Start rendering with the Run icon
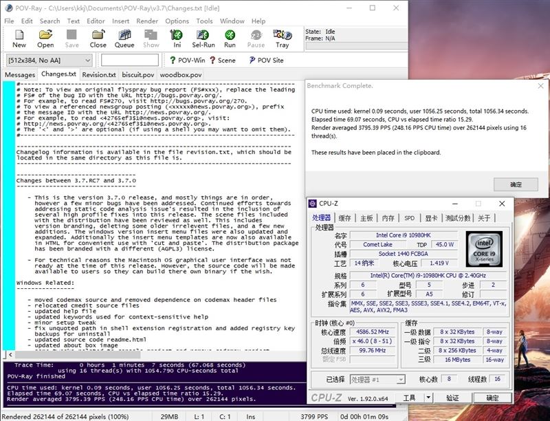Screen dimensions: 550x421 coord(230,39)
